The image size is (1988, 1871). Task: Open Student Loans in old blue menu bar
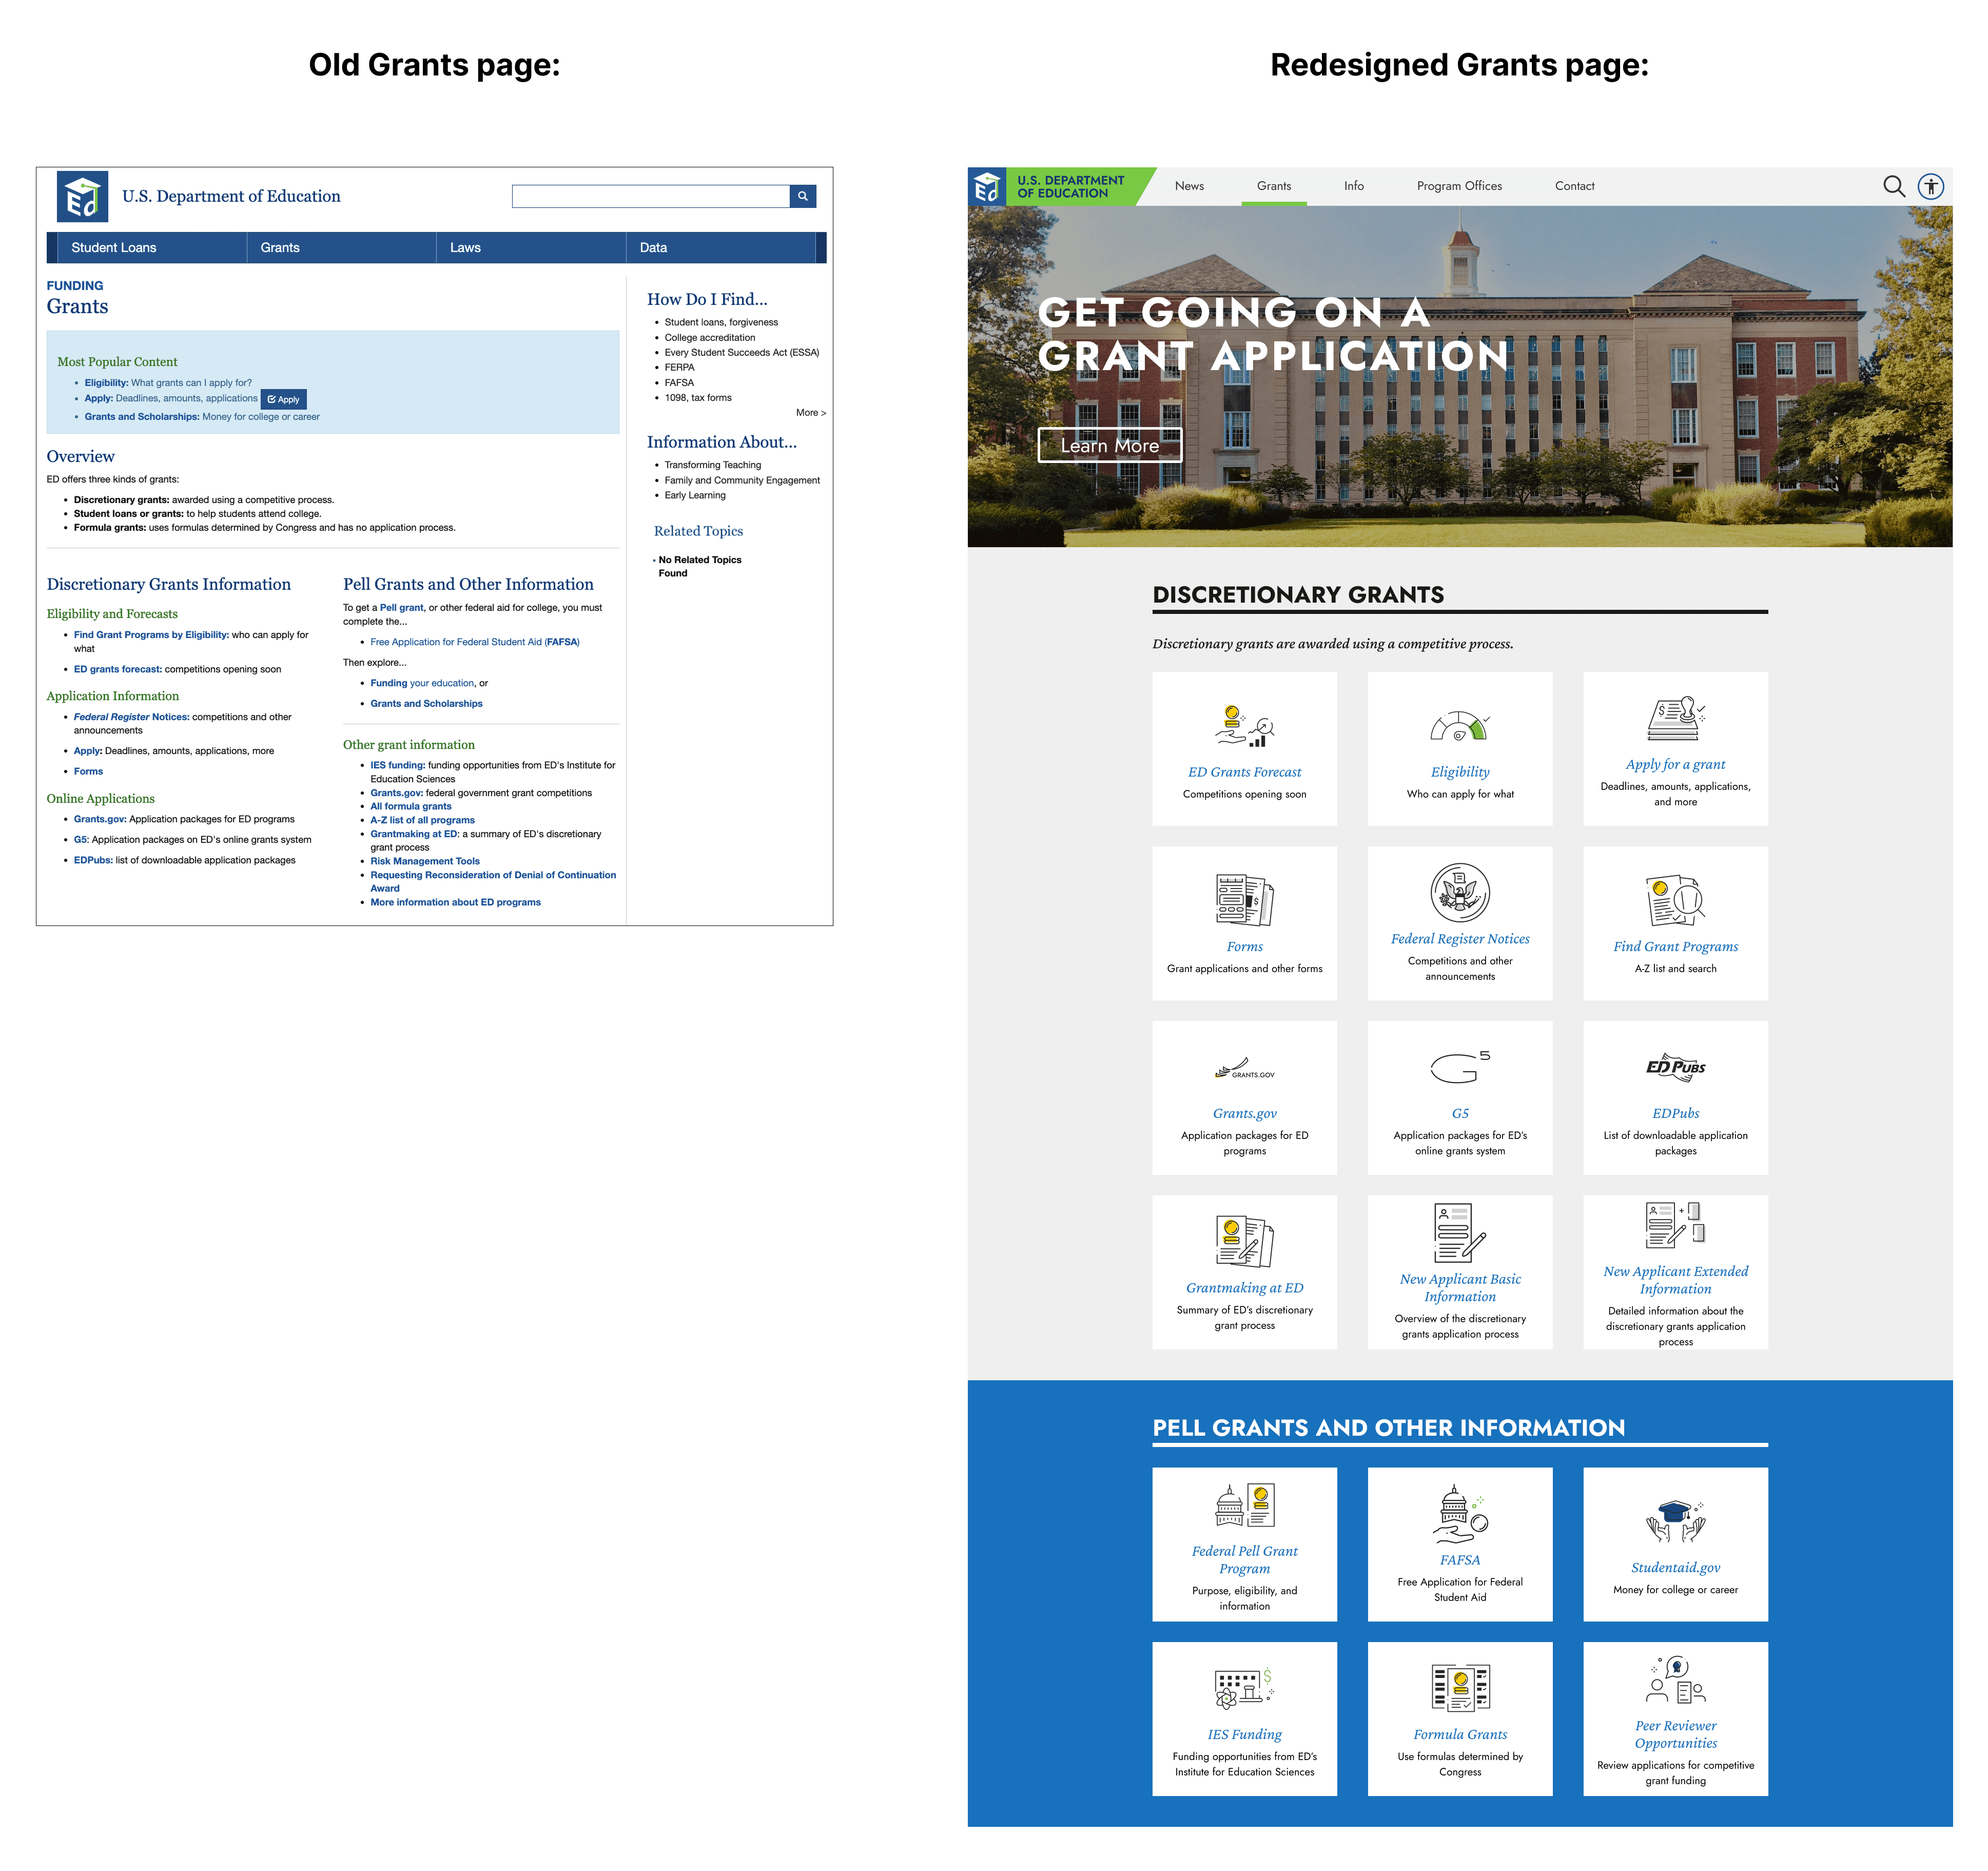(x=114, y=247)
